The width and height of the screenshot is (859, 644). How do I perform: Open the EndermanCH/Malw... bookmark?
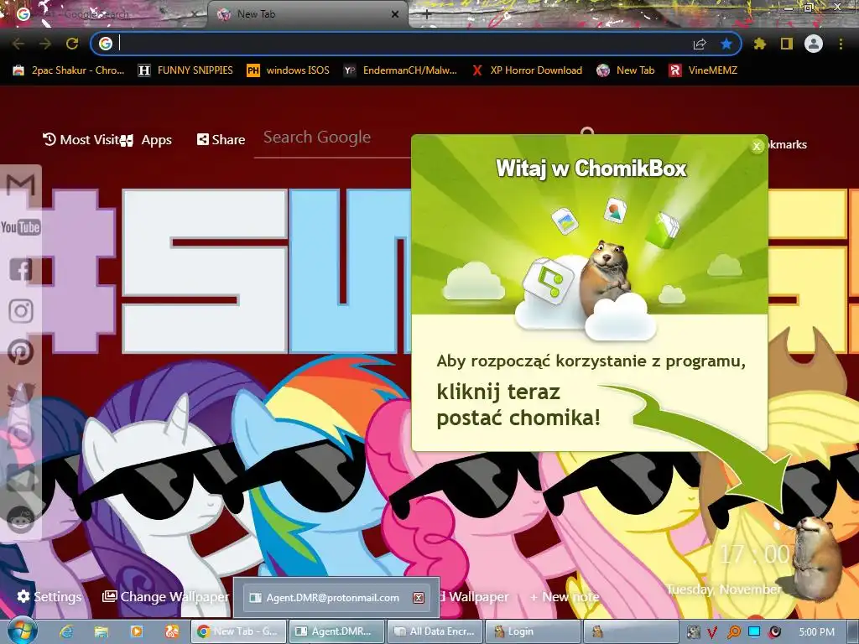400,70
